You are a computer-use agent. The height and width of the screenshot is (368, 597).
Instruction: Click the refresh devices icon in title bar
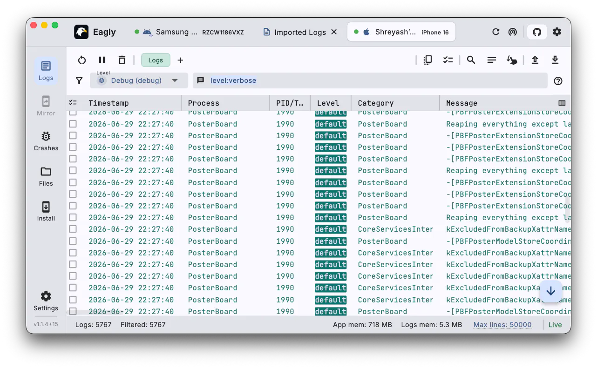(495, 32)
